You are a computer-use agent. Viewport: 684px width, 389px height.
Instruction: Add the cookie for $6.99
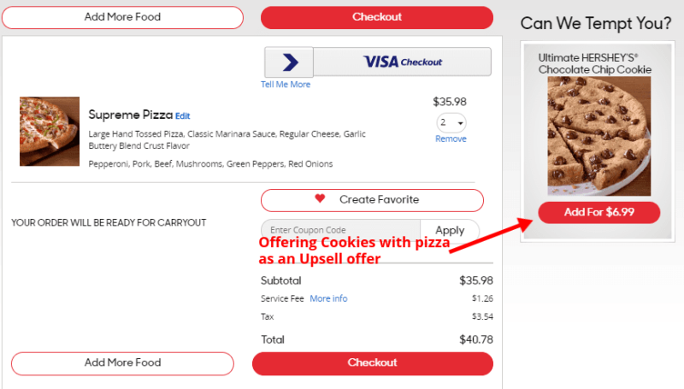(x=599, y=212)
